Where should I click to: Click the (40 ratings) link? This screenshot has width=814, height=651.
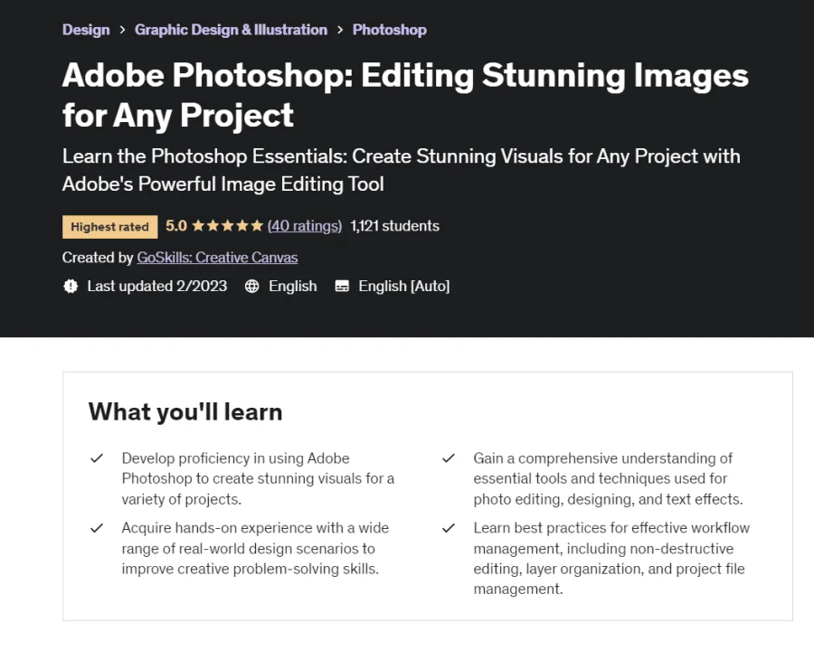tap(305, 226)
